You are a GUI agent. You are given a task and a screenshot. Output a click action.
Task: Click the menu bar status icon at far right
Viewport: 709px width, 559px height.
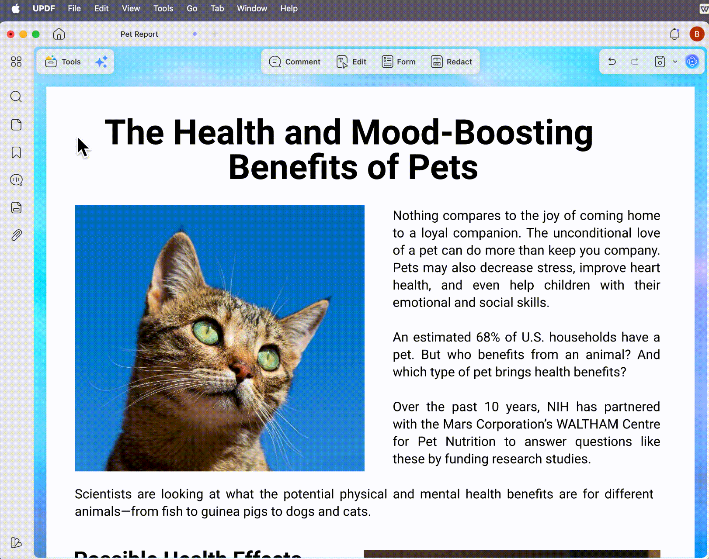tap(704, 8)
